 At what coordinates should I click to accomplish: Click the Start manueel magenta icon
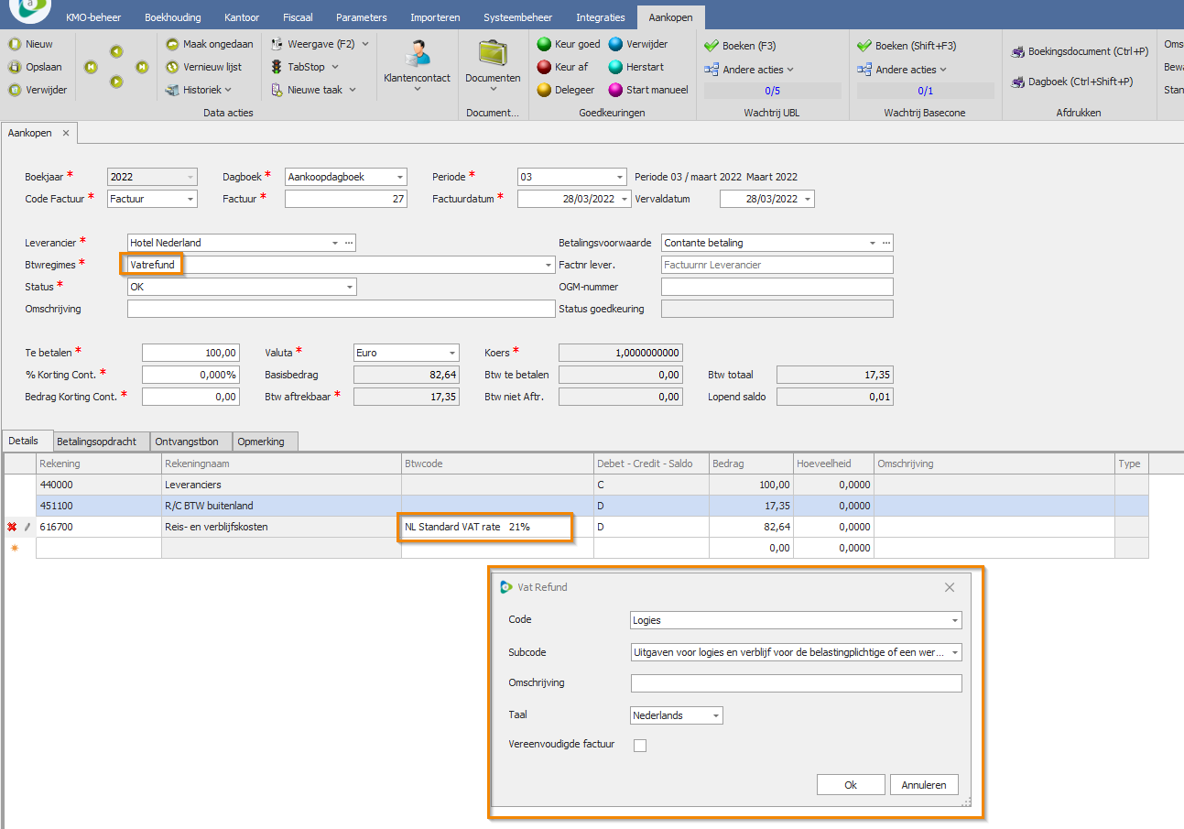click(x=615, y=90)
